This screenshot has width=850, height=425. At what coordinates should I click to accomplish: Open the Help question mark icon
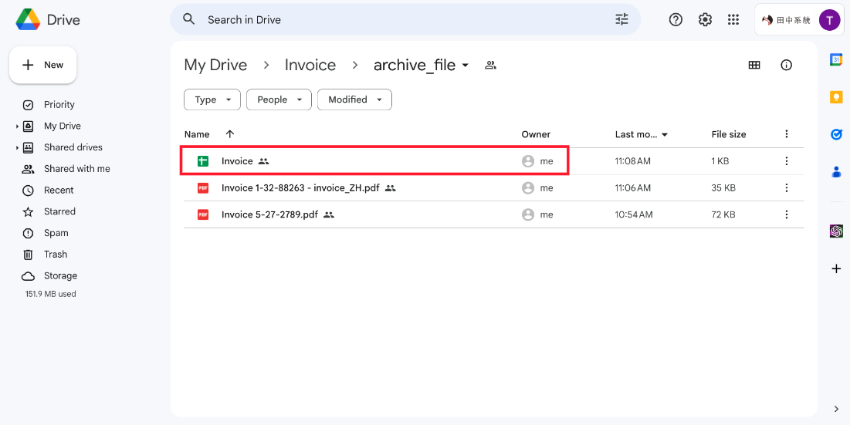pos(676,20)
